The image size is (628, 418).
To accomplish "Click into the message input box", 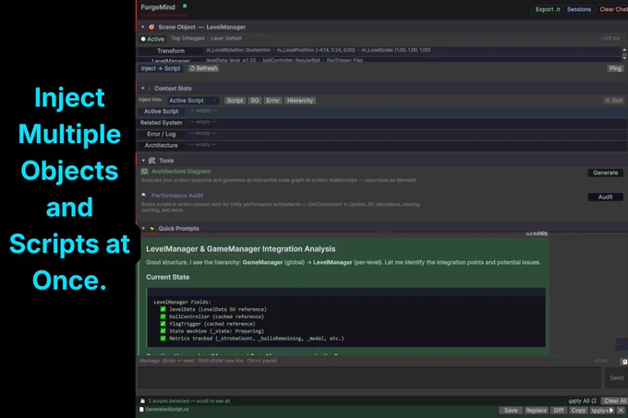I will click(368, 377).
